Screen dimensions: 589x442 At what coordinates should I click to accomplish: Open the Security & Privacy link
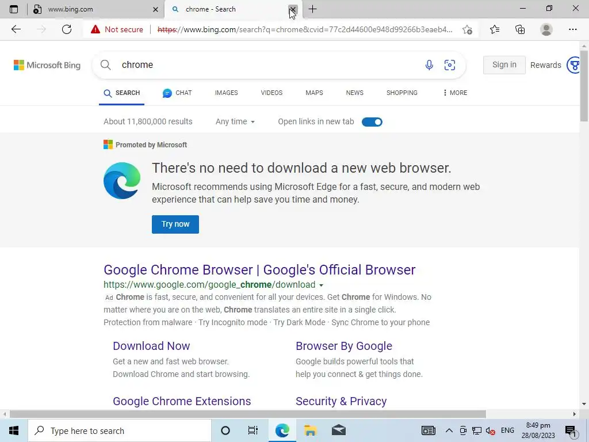tap(341, 401)
